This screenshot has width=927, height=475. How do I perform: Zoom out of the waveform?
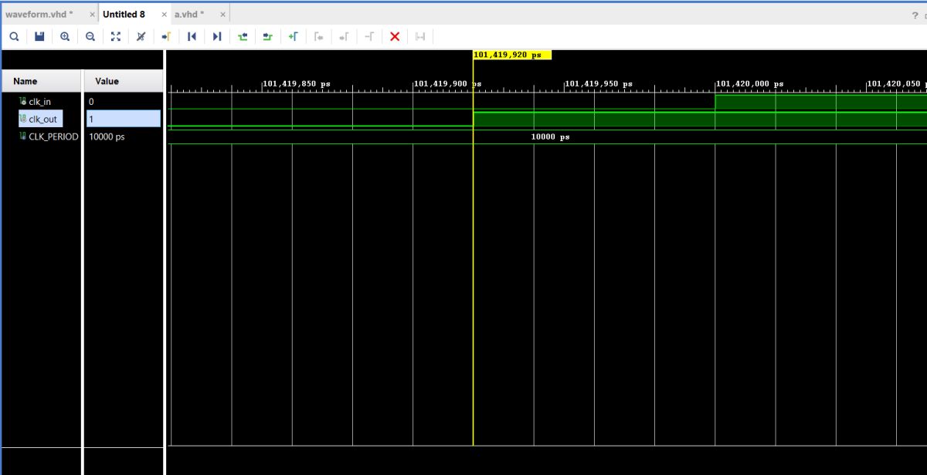(90, 36)
